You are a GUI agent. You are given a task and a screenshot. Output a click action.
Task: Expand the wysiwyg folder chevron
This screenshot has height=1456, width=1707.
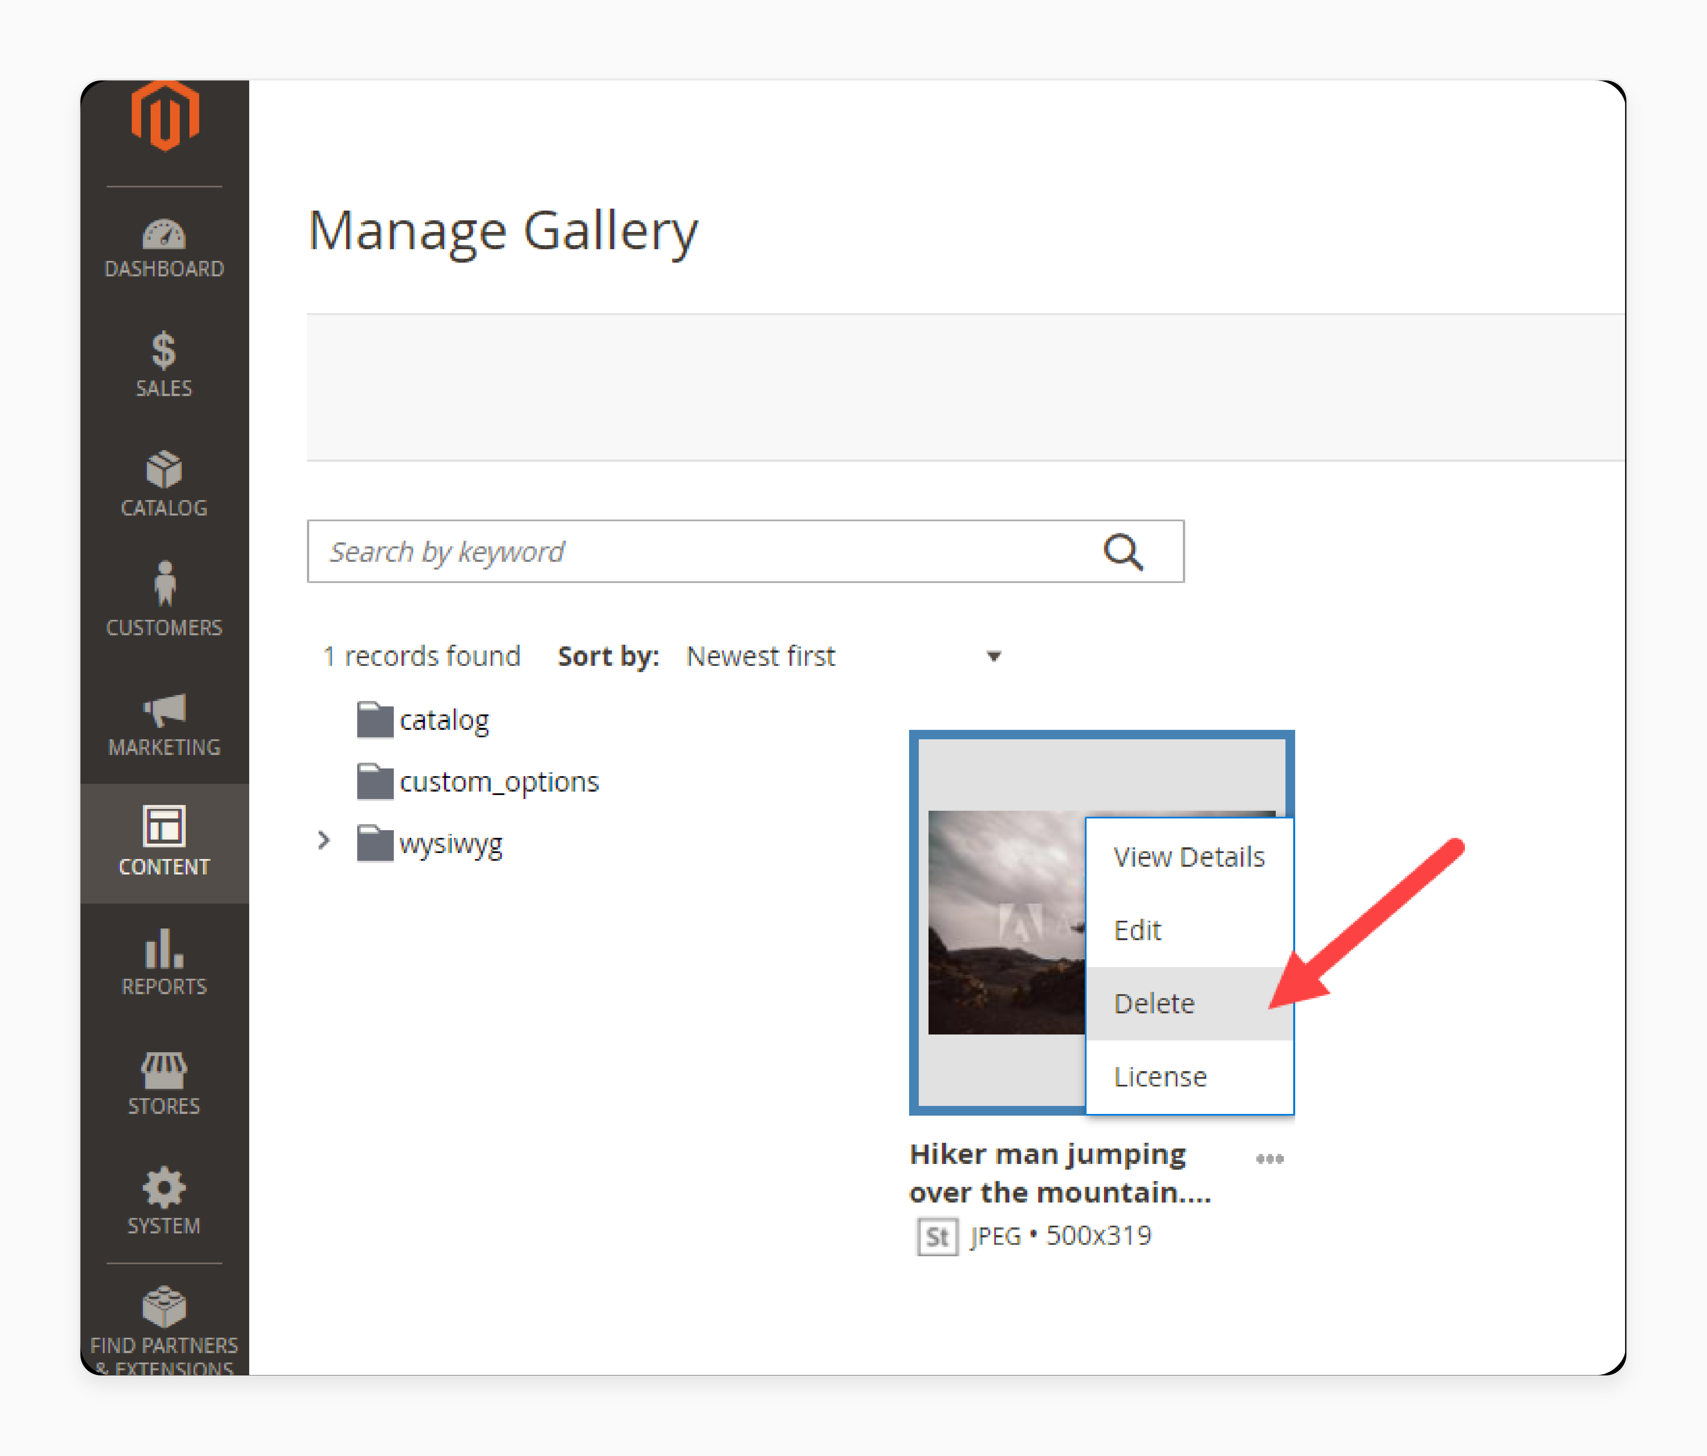pyautogui.click(x=324, y=840)
